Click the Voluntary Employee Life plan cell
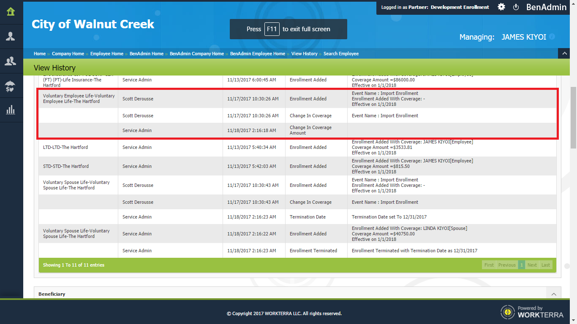 (x=79, y=99)
